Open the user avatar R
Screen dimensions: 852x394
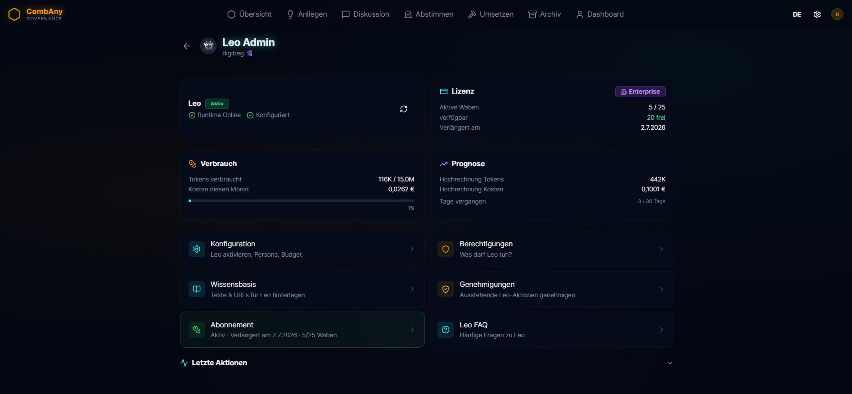click(x=837, y=14)
